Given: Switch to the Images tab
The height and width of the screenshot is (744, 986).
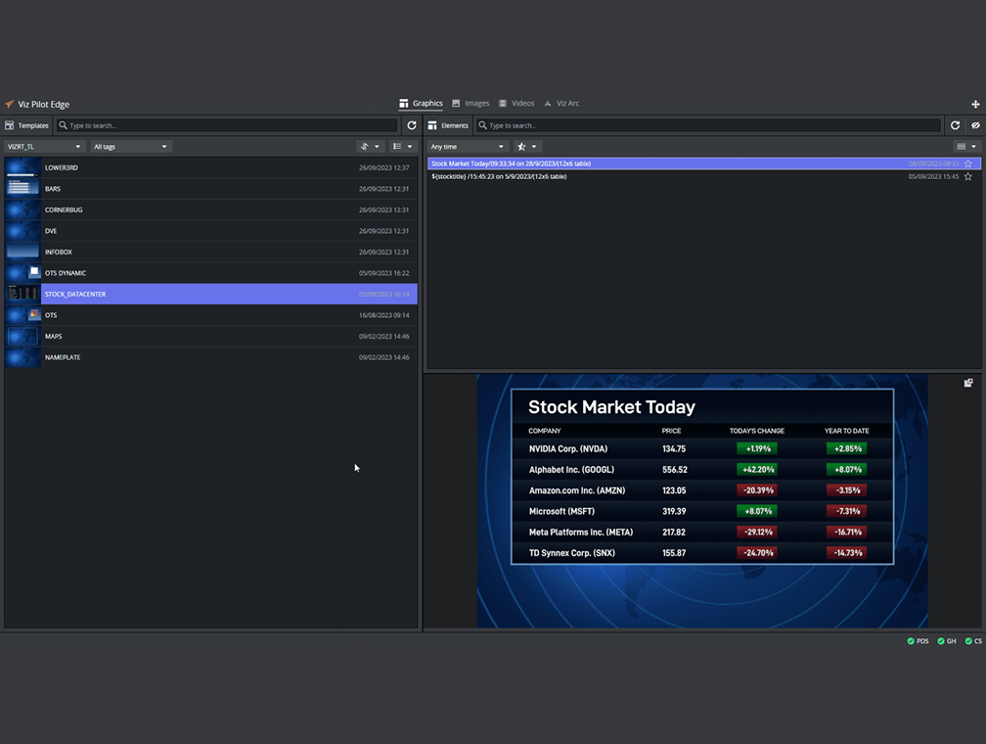Looking at the screenshot, I should point(471,103).
